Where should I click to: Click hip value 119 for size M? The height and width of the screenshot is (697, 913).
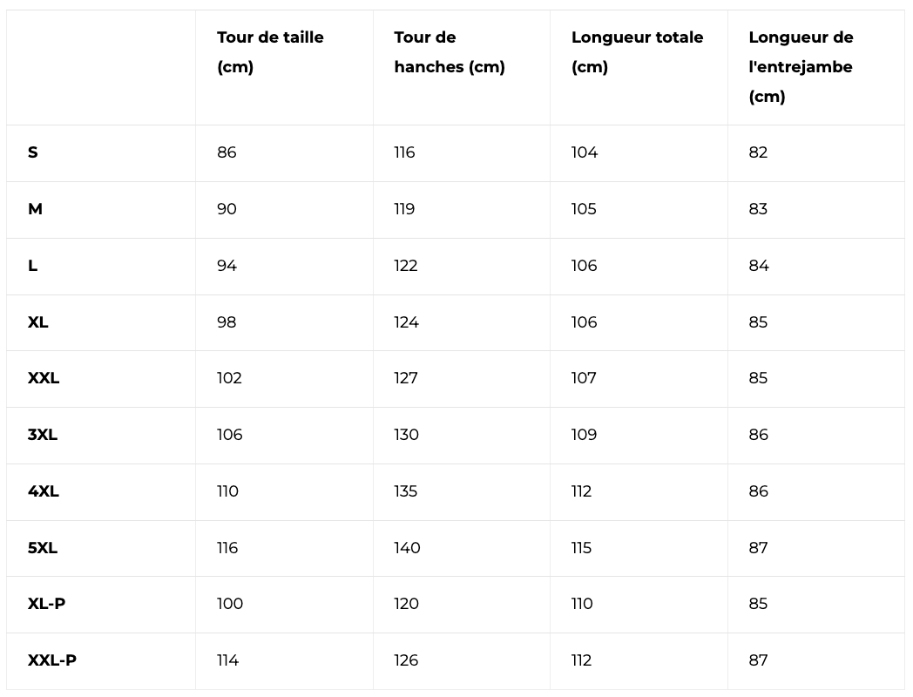404,209
